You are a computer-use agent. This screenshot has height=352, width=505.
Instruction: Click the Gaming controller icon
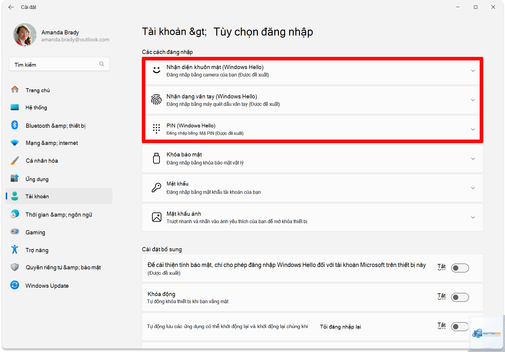point(15,231)
